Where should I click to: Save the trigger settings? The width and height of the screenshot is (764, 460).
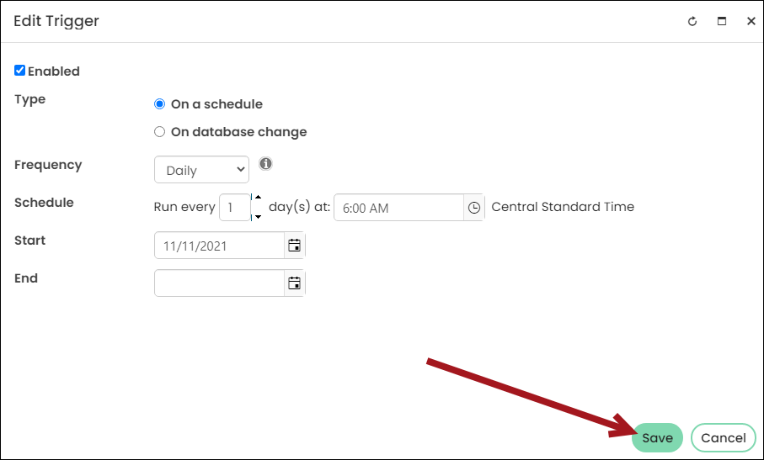click(657, 437)
